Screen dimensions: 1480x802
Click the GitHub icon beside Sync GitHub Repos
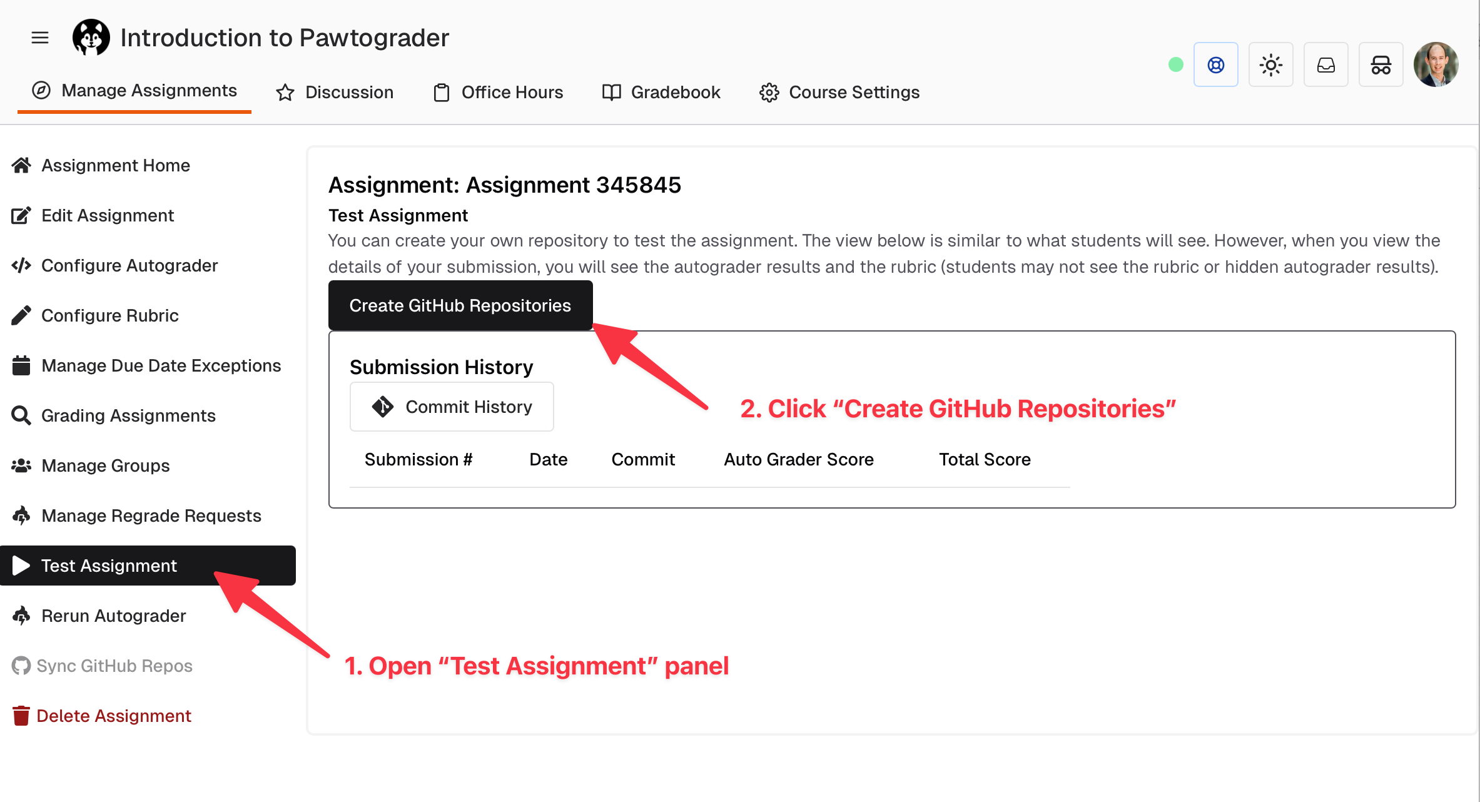point(20,666)
